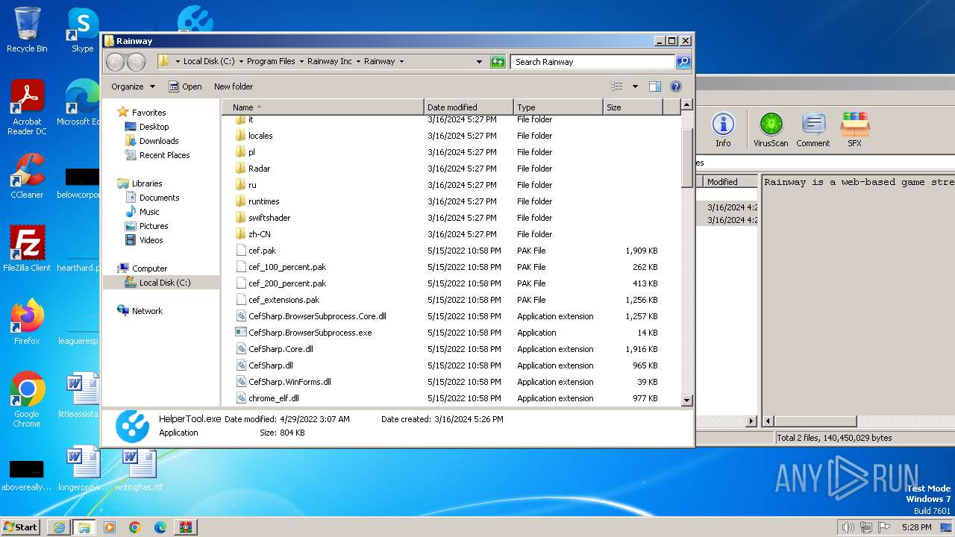The width and height of the screenshot is (955, 537).
Task: Open the littleassista Word document icon
Action: pyautogui.click(x=81, y=395)
